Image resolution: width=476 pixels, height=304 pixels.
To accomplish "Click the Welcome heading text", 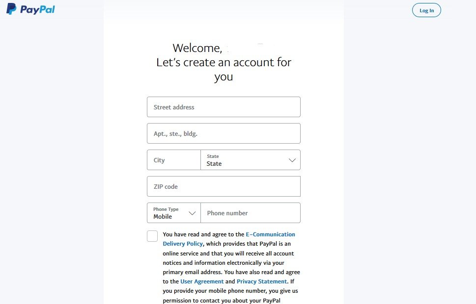I will pos(197,48).
